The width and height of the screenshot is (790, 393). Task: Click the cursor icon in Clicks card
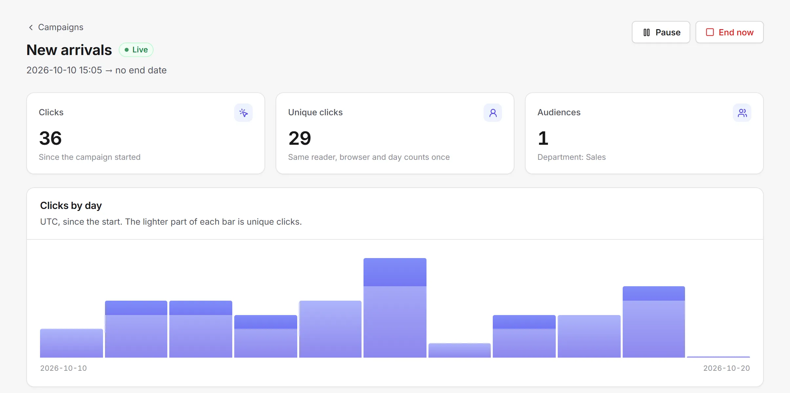[243, 113]
